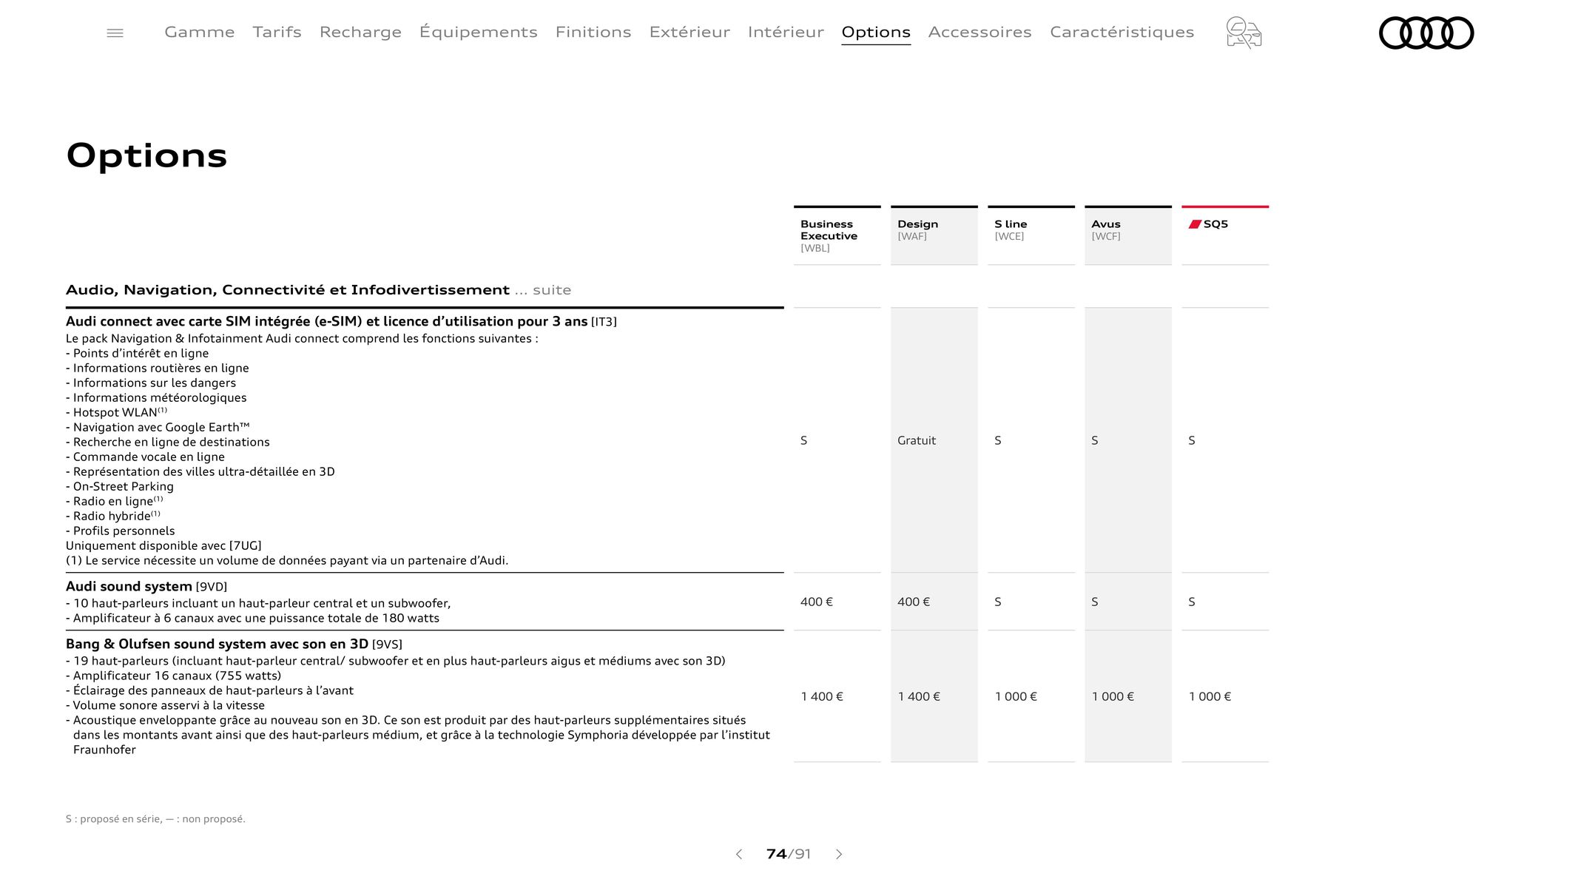The width and height of the screenshot is (1578, 888).
Task: Click the 1 400 € price under Design
Action: tap(919, 696)
